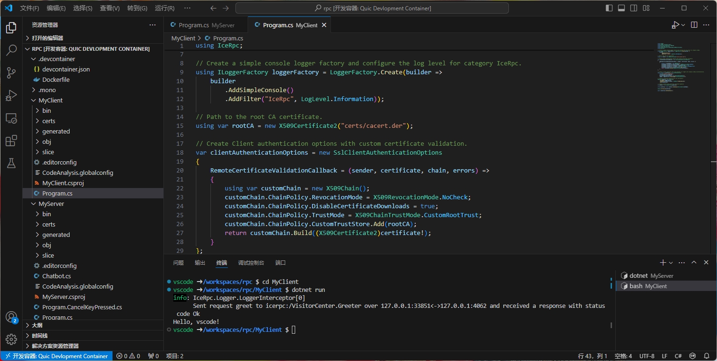717x361 pixels.
Task: Open the Run and Debug view
Action: (11, 95)
